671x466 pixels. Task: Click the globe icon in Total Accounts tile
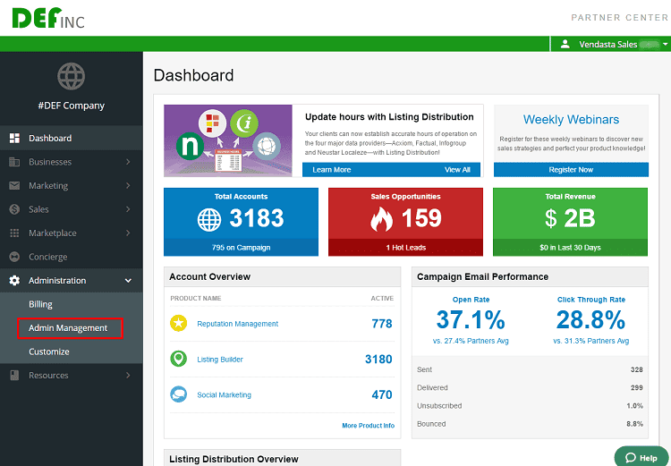pos(209,219)
